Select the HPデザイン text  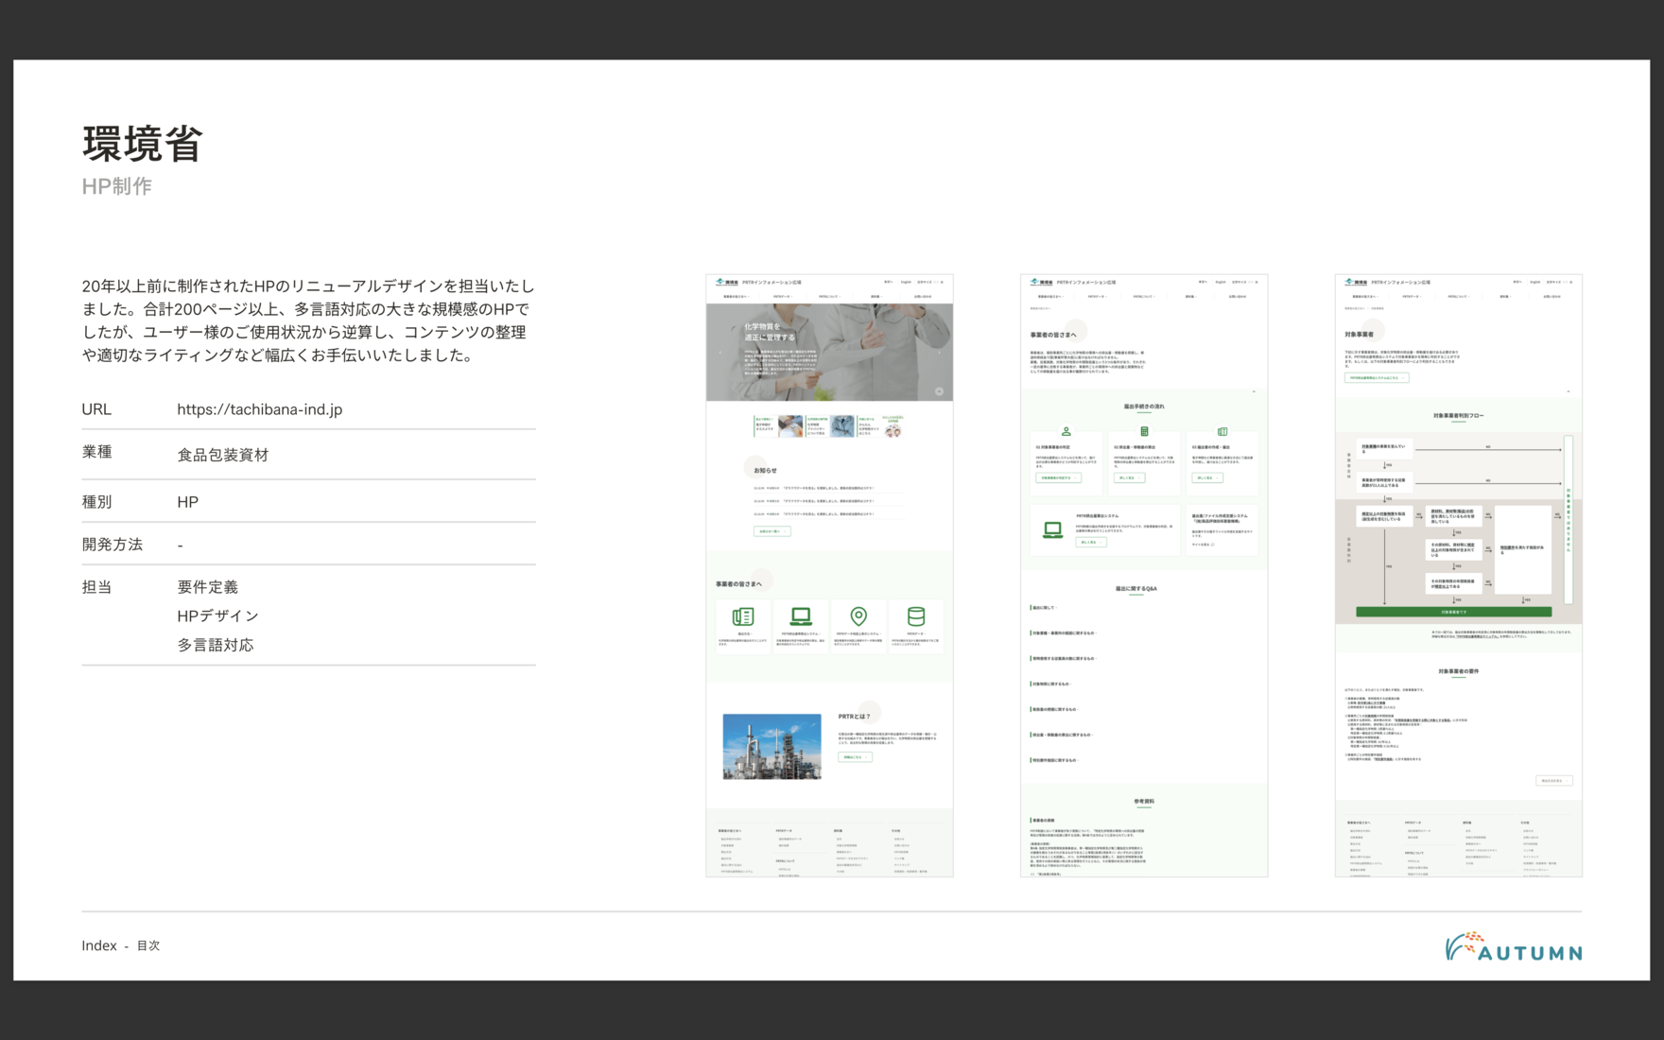click(217, 615)
